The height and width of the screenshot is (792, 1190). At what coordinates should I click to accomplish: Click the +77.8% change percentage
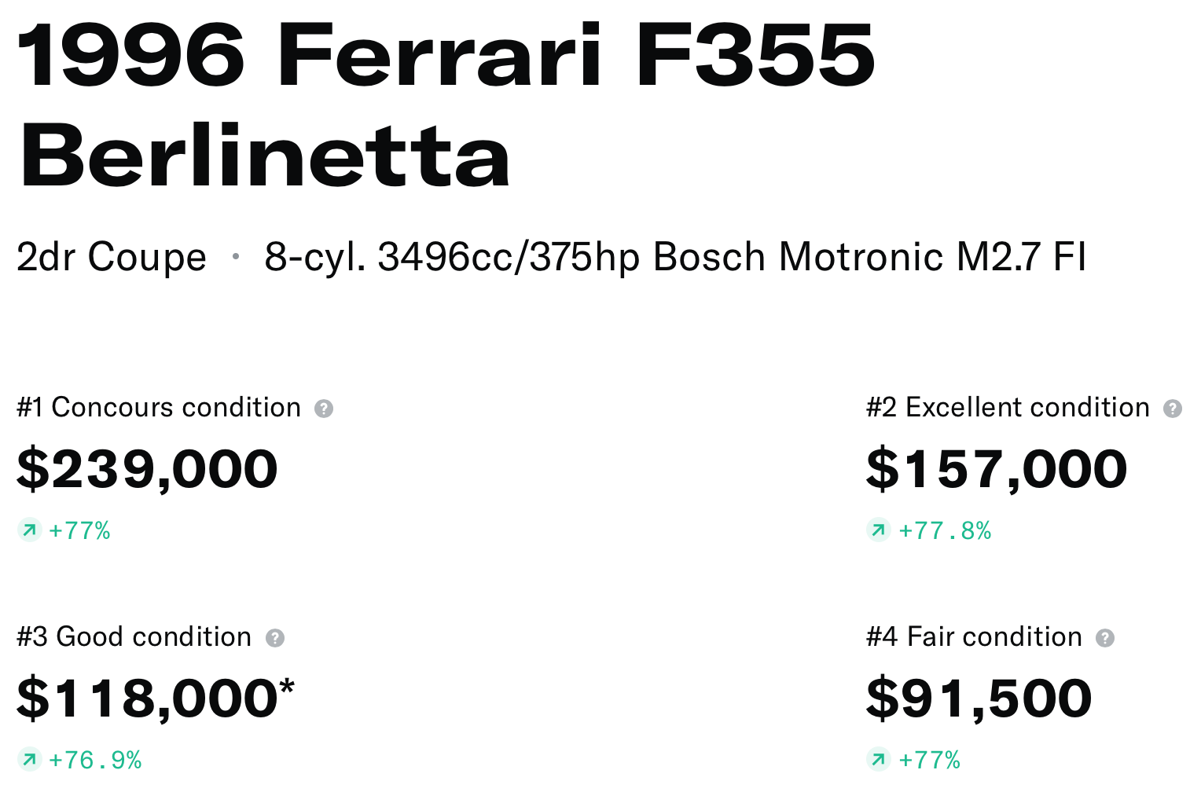(x=945, y=531)
